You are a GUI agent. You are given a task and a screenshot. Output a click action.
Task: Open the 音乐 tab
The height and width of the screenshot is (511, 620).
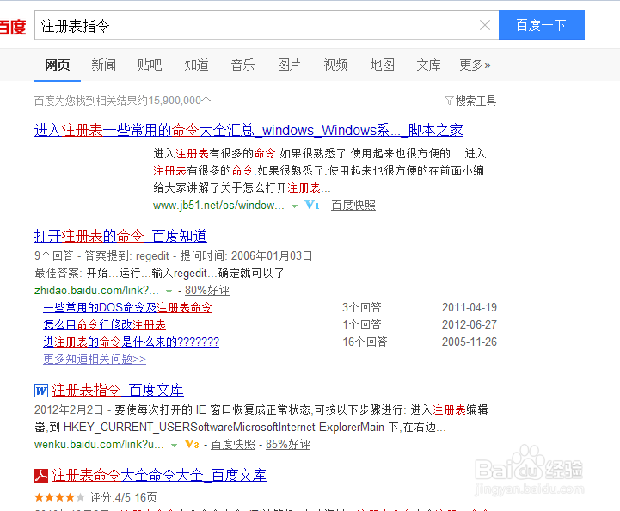tap(242, 65)
